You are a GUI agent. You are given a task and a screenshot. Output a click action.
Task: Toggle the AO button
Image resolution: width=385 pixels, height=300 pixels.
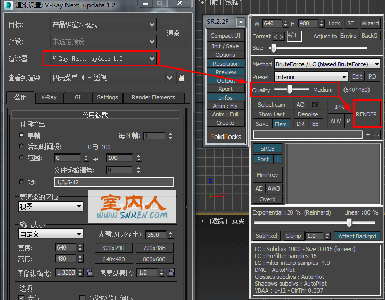pyautogui.click(x=300, y=105)
